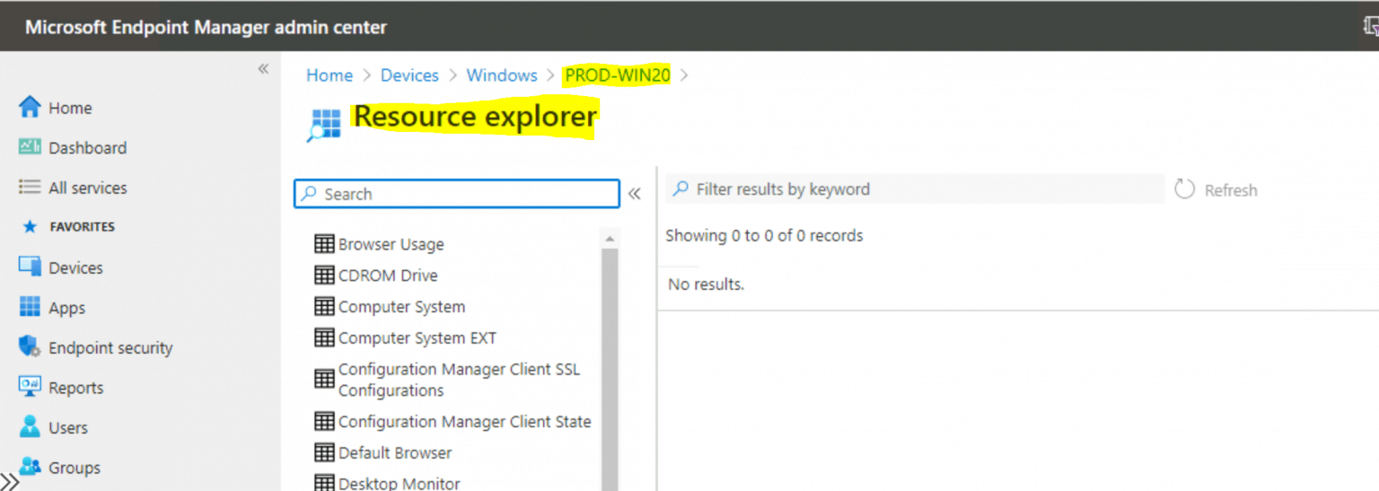Open Endpoint security in the sidebar
Viewport: 1379px width, 491px height.
(x=110, y=347)
